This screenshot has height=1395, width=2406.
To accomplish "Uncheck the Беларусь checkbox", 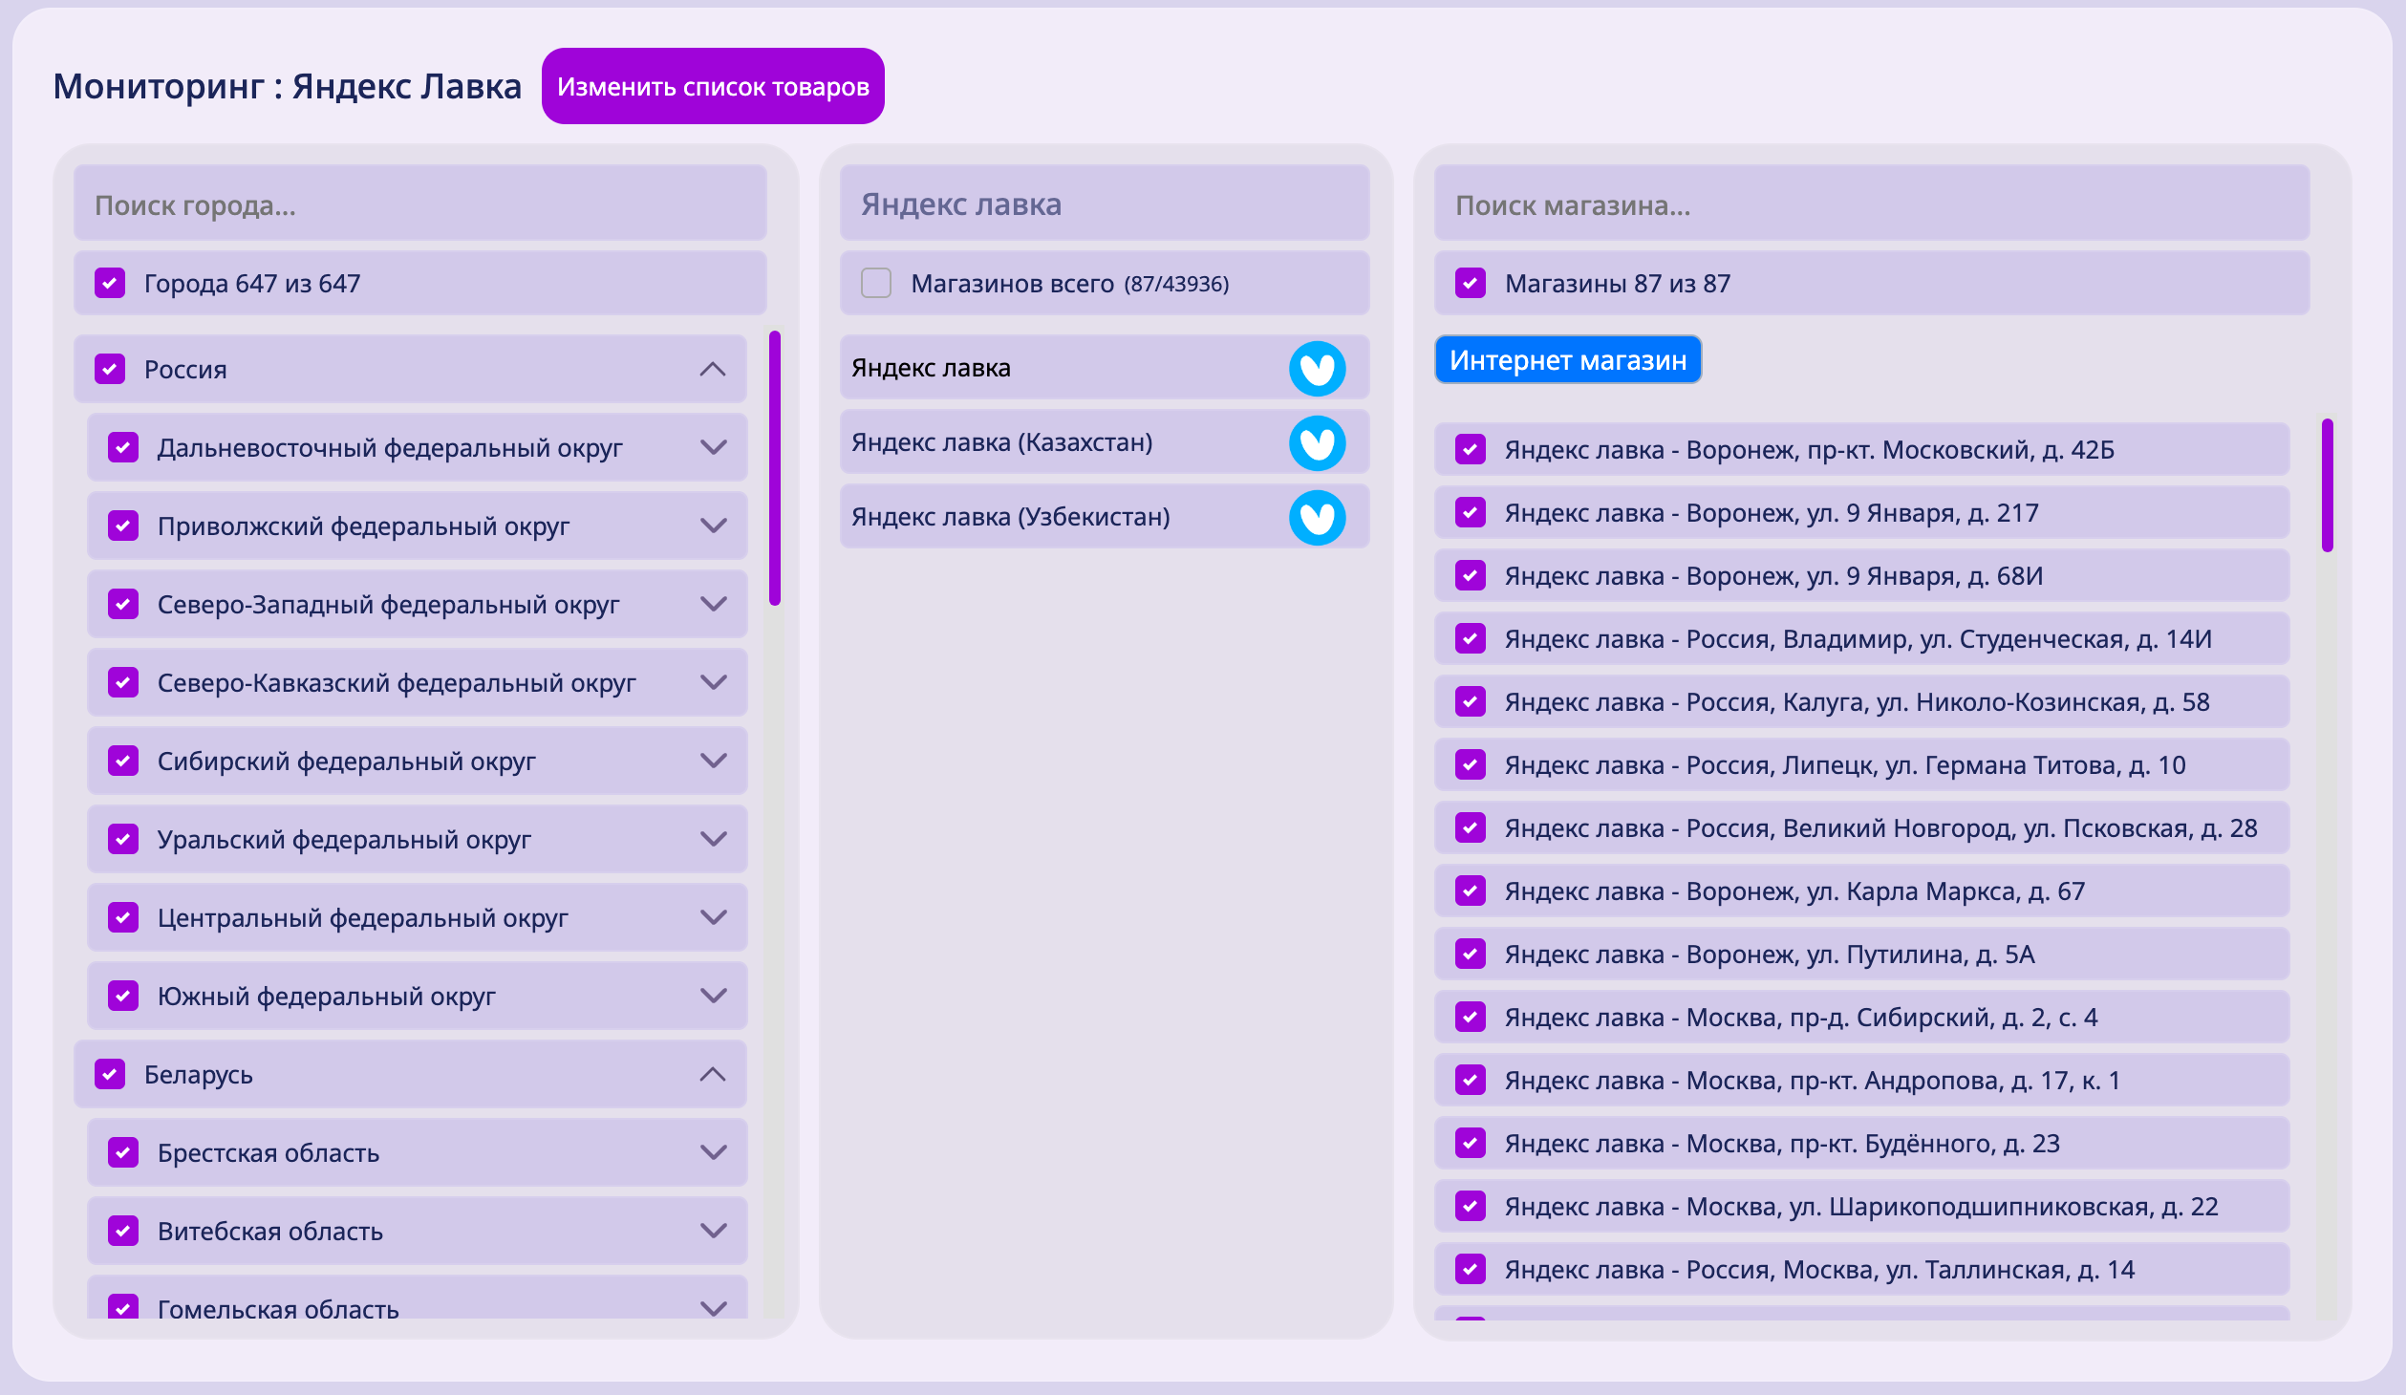I will point(110,1074).
